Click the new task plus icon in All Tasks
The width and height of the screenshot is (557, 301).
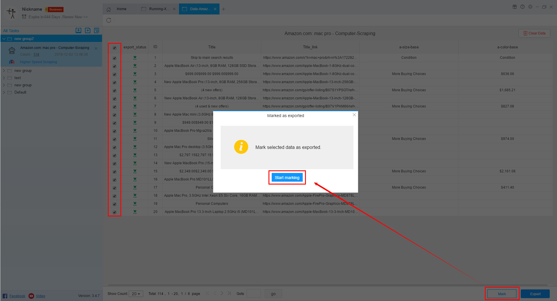pyautogui.click(x=88, y=30)
